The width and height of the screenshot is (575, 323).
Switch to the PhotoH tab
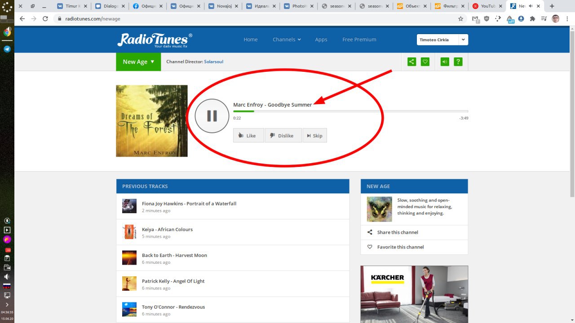coord(298,6)
